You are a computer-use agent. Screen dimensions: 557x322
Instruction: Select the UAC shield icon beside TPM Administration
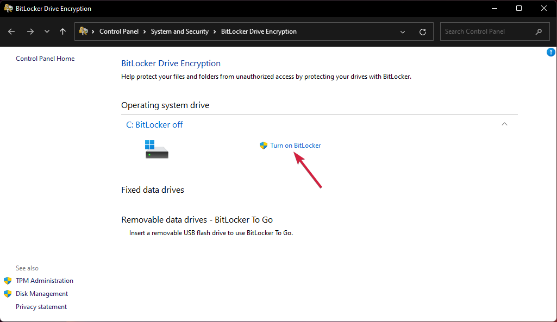click(x=8, y=280)
